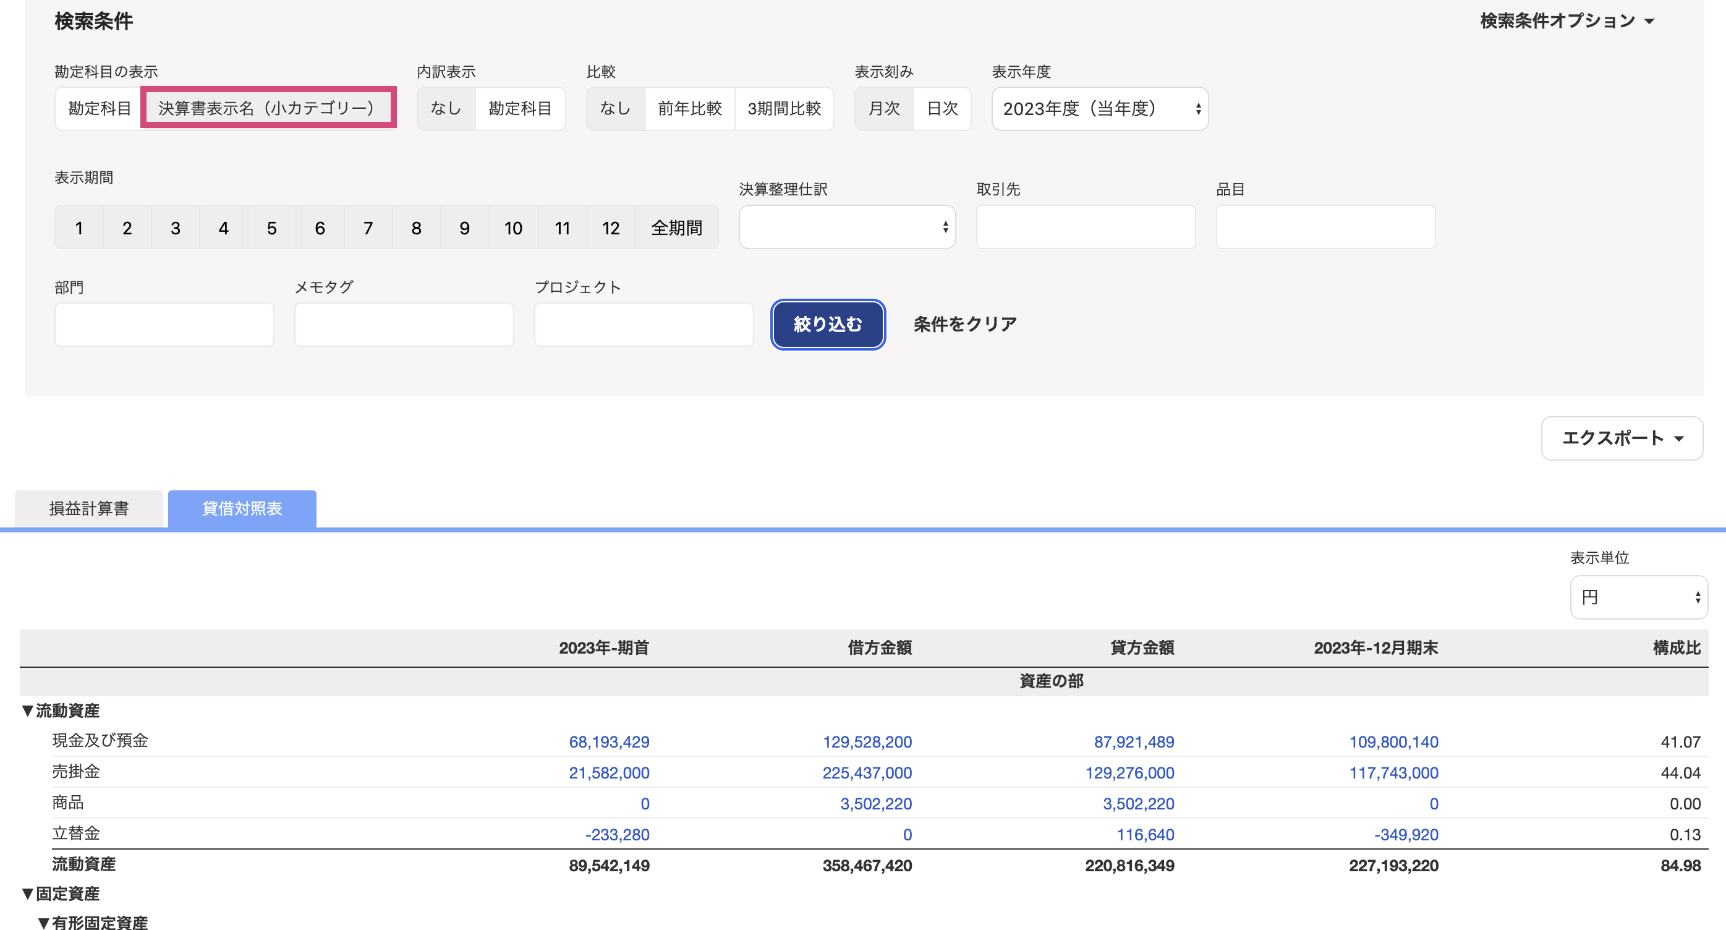Select month 7 in 表示期間
1726x930 pixels.
coord(368,228)
